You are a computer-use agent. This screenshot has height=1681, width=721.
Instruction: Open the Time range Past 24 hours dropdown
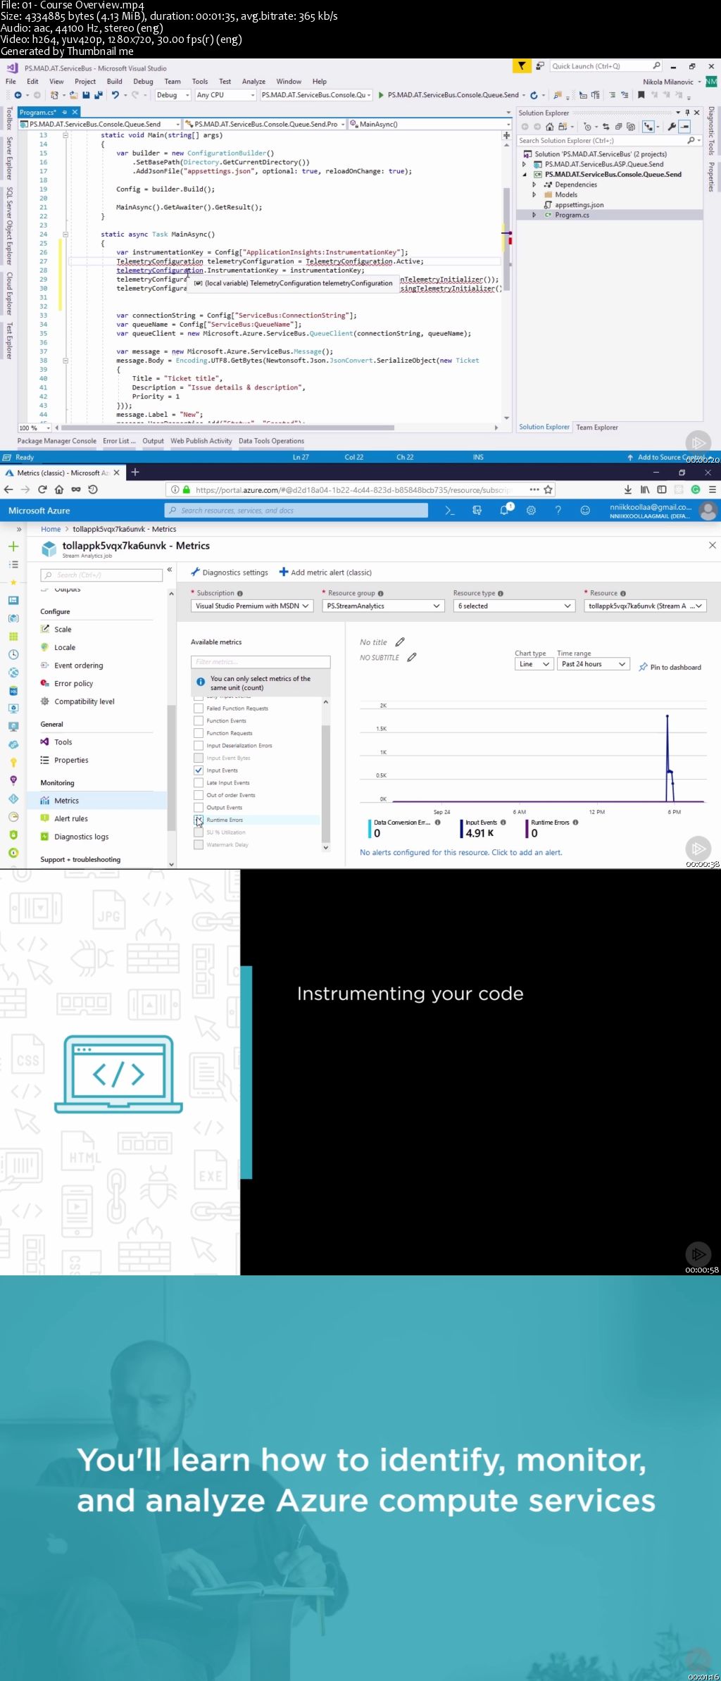594,664
